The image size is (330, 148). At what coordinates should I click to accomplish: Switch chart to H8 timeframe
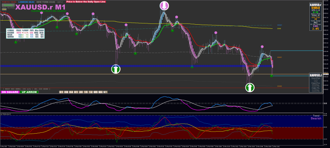tap(66, 92)
